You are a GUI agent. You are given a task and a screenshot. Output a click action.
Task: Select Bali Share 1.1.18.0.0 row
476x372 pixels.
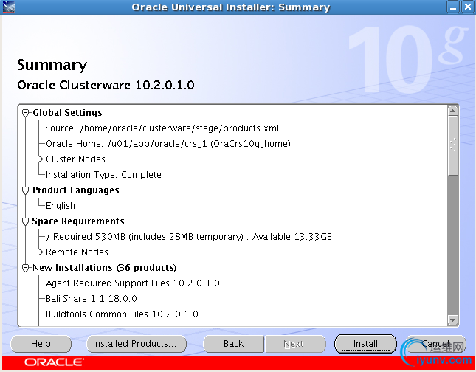[91, 299]
